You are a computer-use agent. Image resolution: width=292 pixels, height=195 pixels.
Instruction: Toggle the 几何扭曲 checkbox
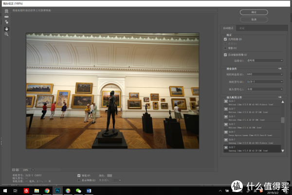tap(225, 39)
